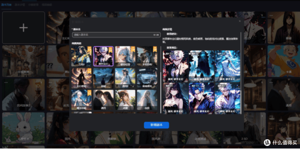This screenshot has height=149, width=300.
Task: Select the brown-haired girl with glasses style
Action: tap(125, 100)
